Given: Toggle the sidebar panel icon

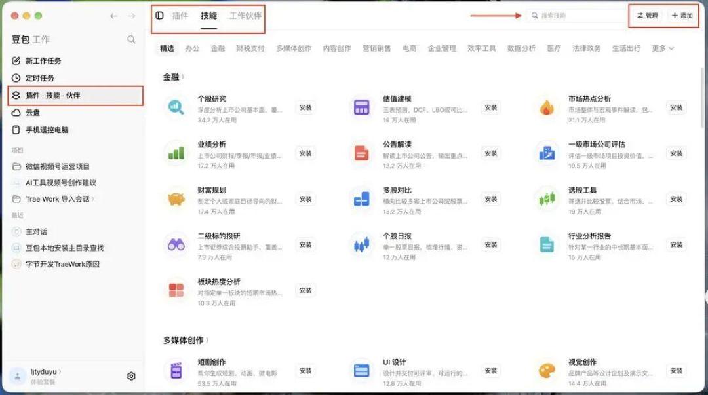Looking at the screenshot, I should (159, 15).
